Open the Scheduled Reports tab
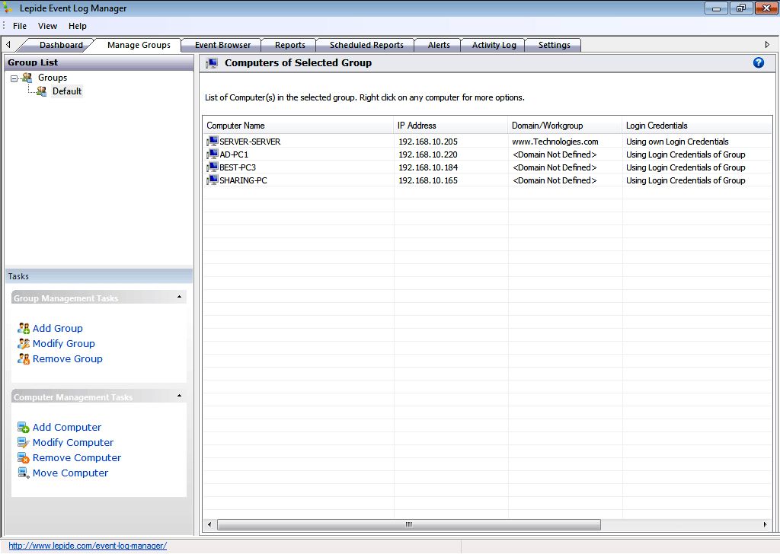Image resolution: width=780 pixels, height=554 pixels. tap(366, 45)
